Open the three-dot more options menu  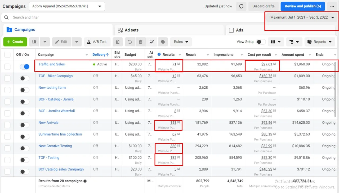point(332,6)
